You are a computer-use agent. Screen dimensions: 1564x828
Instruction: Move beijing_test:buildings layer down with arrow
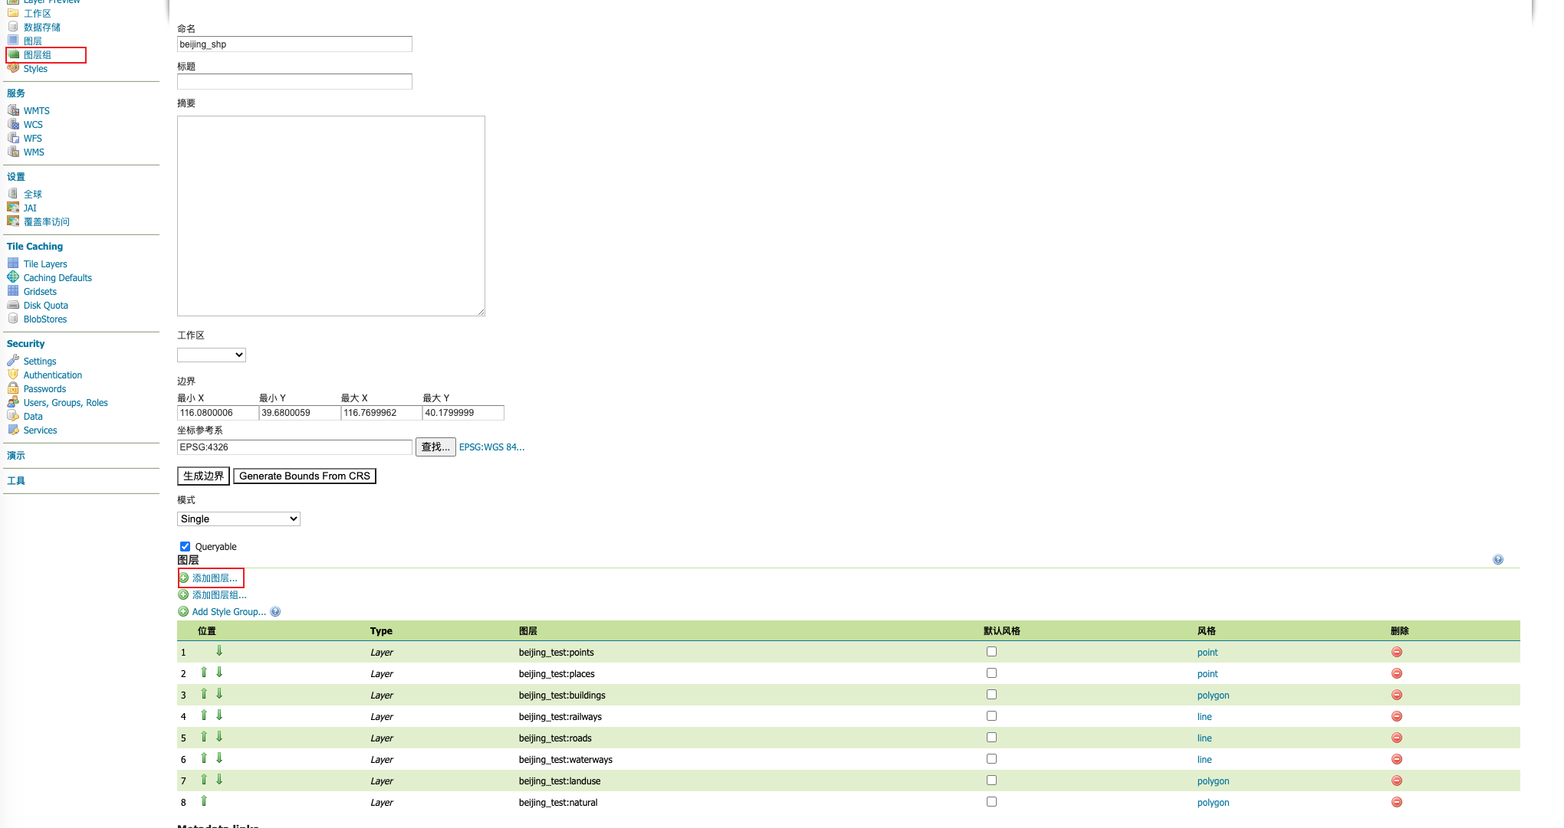[x=219, y=694]
